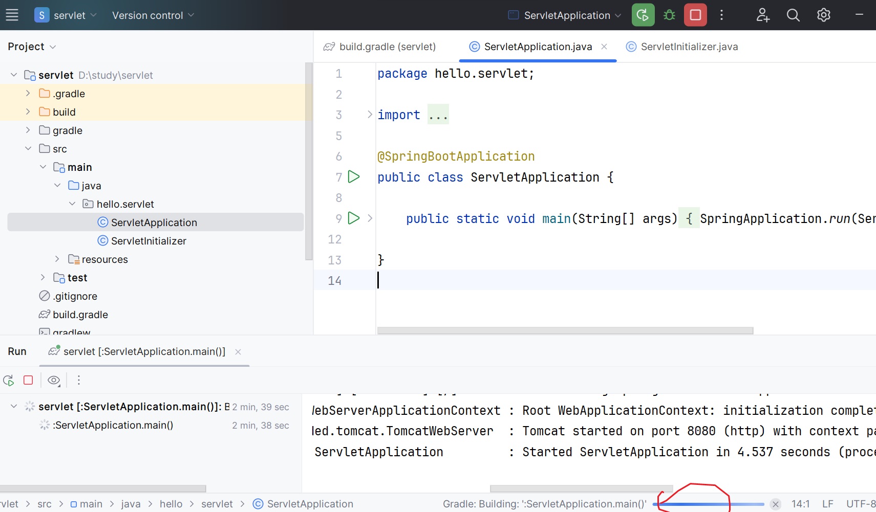Image resolution: width=876 pixels, height=512 pixels.
Task: Click the ServletApplication class name in code
Action: pyautogui.click(x=535, y=177)
